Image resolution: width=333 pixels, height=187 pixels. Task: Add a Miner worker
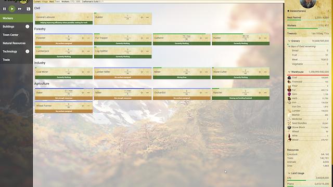tap(201, 72)
